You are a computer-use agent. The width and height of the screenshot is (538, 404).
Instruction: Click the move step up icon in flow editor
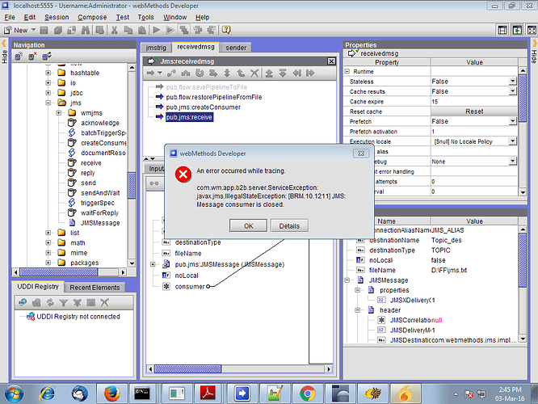(269, 73)
